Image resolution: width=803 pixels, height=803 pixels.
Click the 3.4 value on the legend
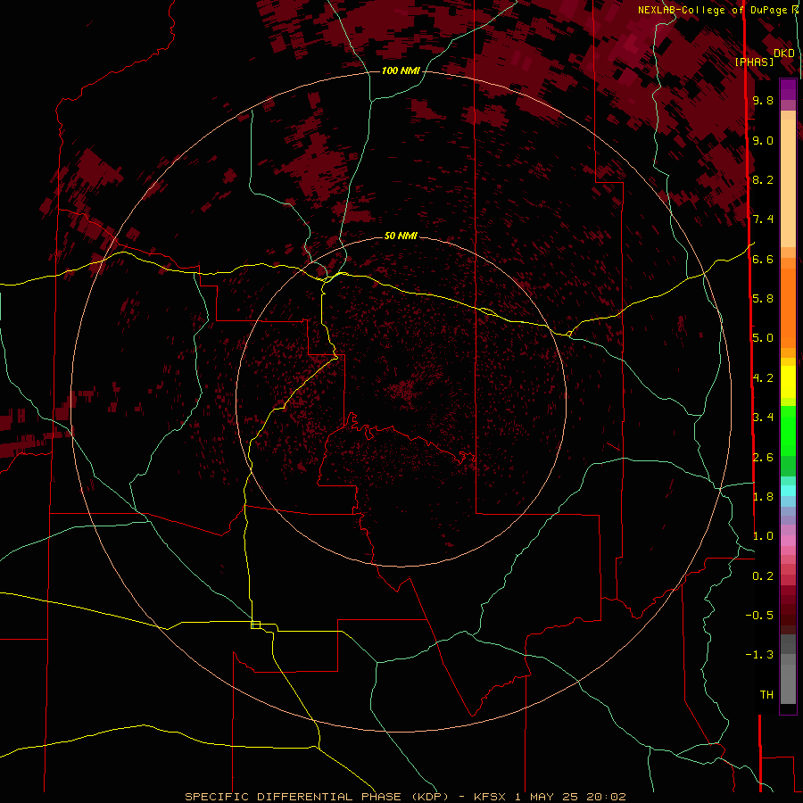point(763,418)
